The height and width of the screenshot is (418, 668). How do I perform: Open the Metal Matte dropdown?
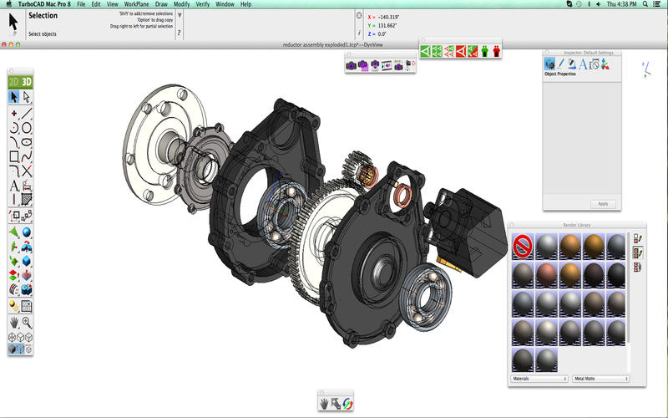tap(600, 379)
